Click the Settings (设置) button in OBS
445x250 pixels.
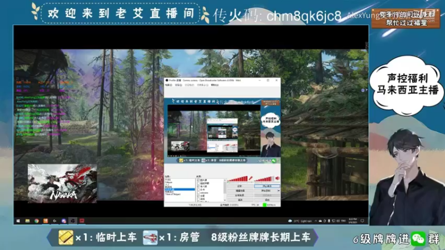(x=240, y=186)
